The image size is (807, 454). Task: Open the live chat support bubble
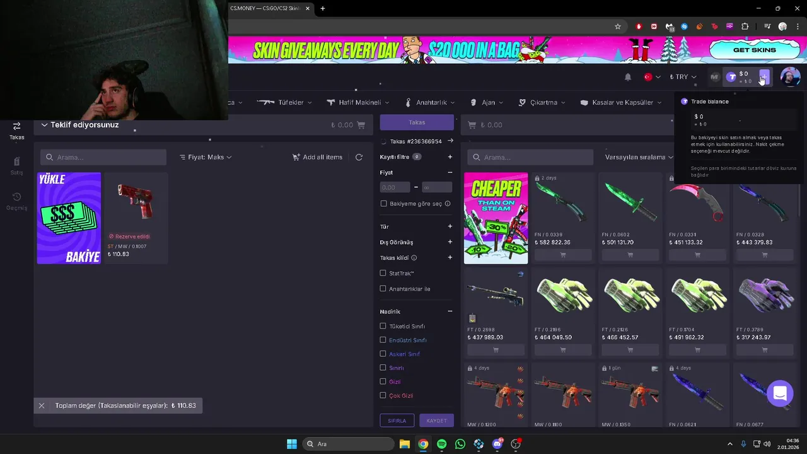click(780, 394)
